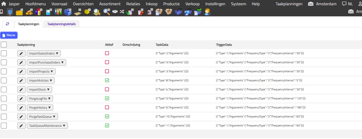
Task: Open the PurgeHistory dropdown
Action: 40,107
